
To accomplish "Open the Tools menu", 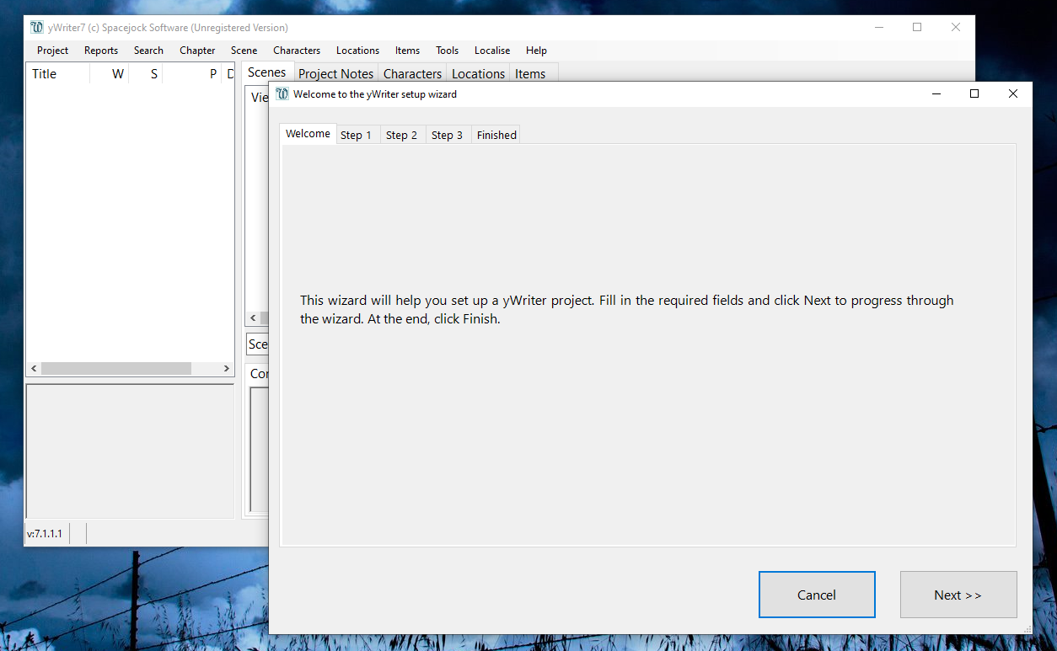I will point(447,51).
